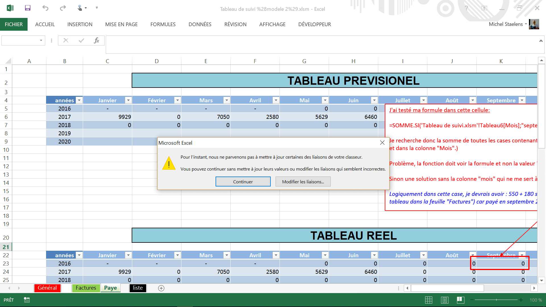Image resolution: width=546 pixels, height=307 pixels.
Task: Click the Undo arrow icon
Action: click(x=45, y=8)
